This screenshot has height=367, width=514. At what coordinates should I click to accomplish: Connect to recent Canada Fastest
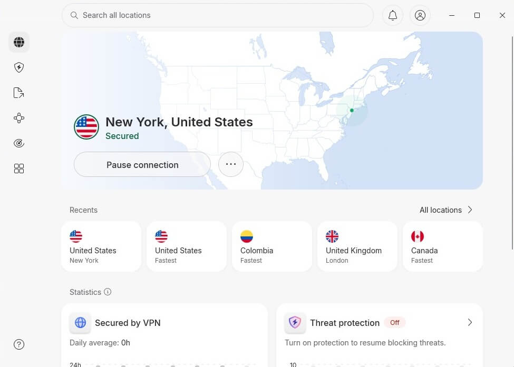[443, 246]
